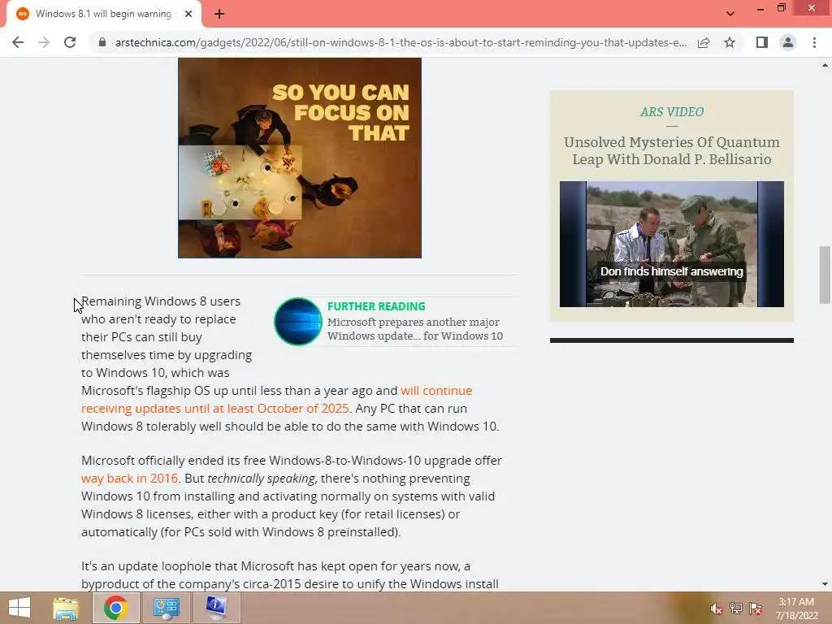
Task: Play the Quantum Leap Ars video
Action: (672, 244)
